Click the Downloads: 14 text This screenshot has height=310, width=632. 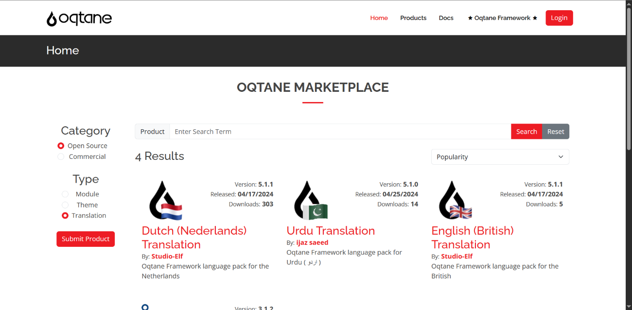click(398, 204)
